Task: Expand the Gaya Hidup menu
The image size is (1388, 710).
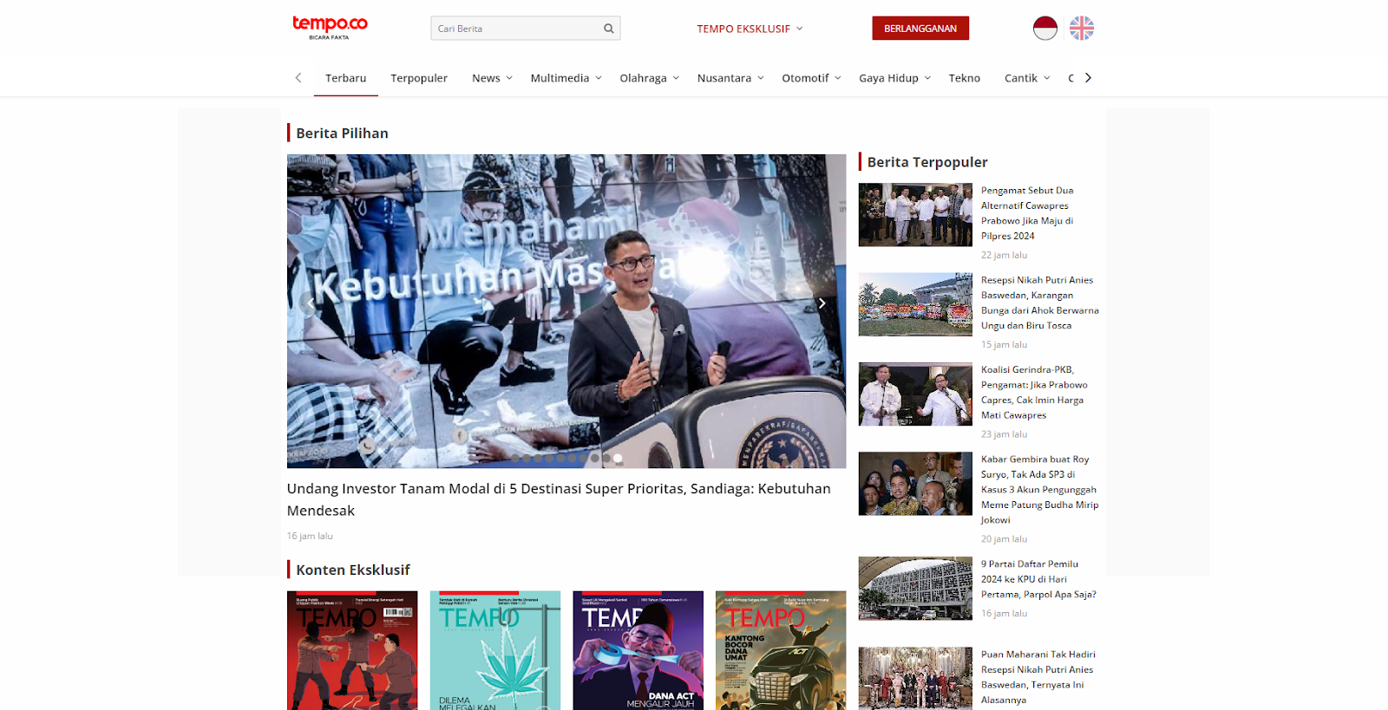Action: (894, 78)
